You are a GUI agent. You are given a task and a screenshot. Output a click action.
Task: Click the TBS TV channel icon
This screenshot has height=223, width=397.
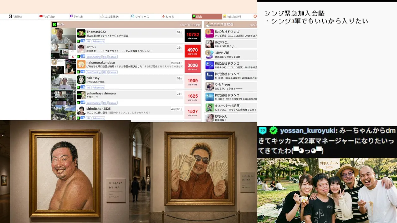coord(210,65)
